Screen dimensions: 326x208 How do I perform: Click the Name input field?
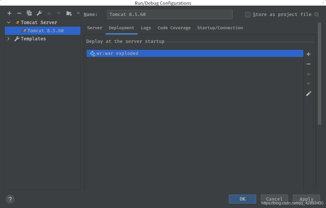(x=170, y=14)
